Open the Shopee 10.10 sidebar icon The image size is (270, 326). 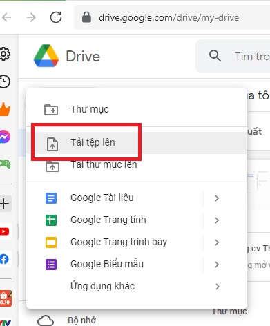point(6,298)
